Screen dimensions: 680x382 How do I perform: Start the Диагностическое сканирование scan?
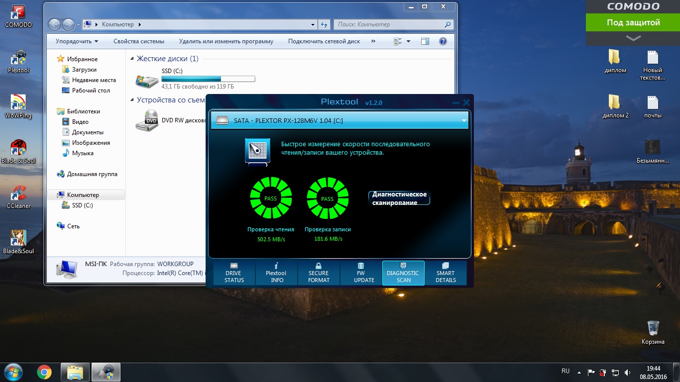399,198
